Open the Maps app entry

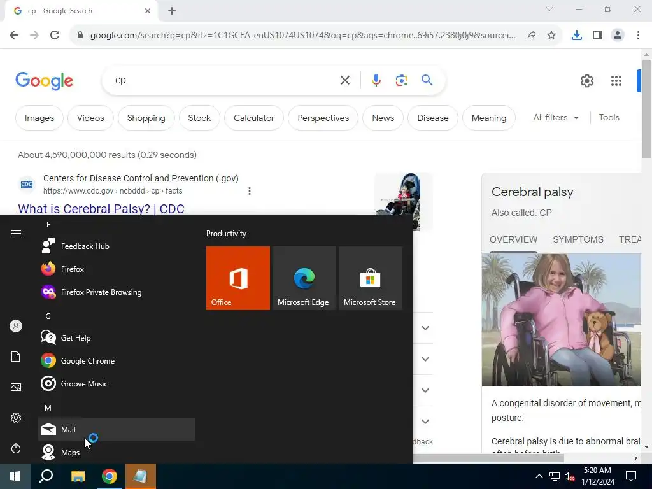(x=117, y=452)
